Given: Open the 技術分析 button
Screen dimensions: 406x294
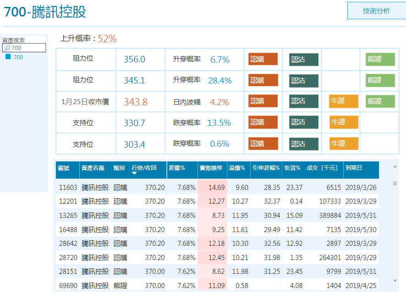Looking at the screenshot, I should (377, 11).
